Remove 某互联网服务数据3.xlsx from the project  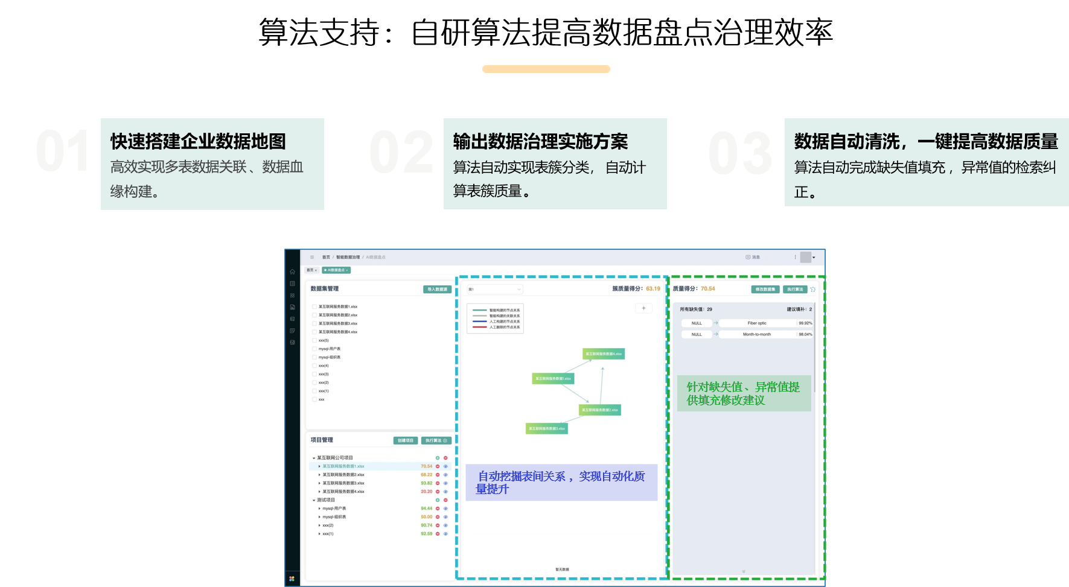(438, 483)
